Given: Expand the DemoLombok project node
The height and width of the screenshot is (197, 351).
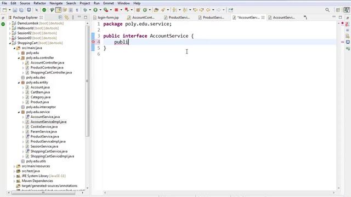Looking at the screenshot, I should pyautogui.click(x=10, y=23).
